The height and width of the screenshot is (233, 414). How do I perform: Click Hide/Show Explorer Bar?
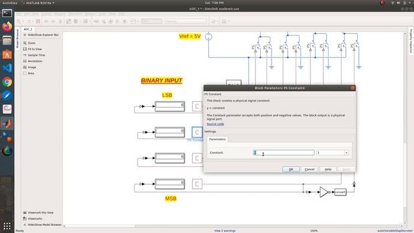[x=41, y=35]
